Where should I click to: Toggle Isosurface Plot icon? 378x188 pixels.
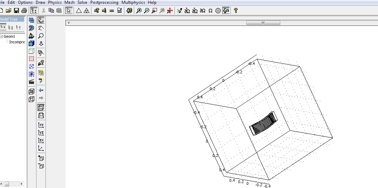pyautogui.click(x=31, y=28)
